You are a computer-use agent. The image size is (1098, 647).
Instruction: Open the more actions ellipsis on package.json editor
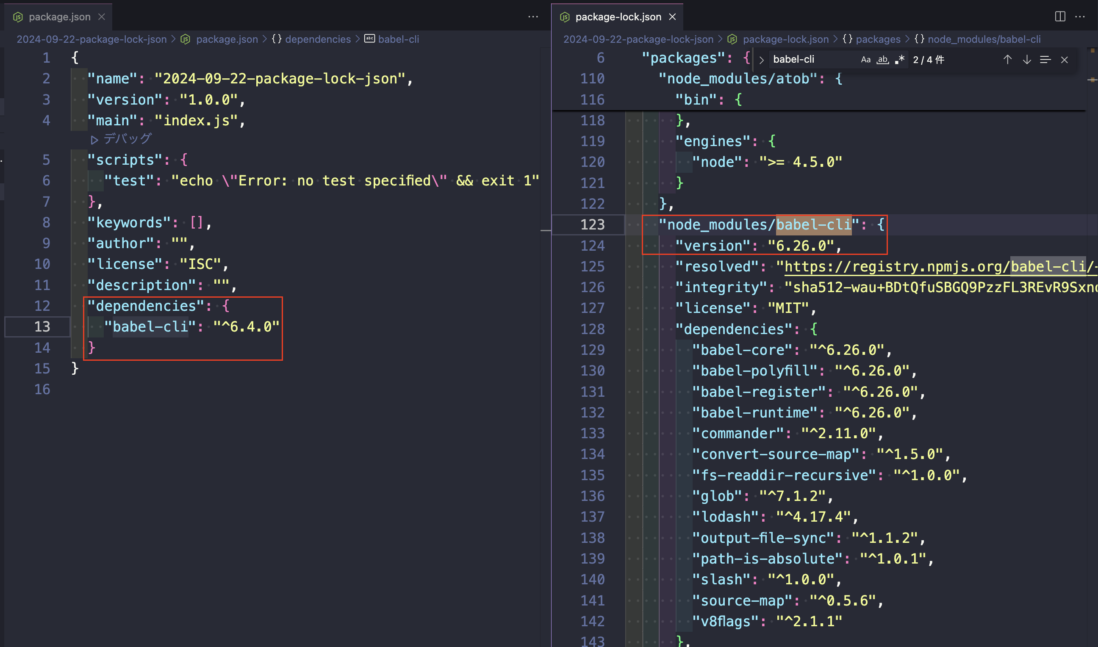[533, 17]
